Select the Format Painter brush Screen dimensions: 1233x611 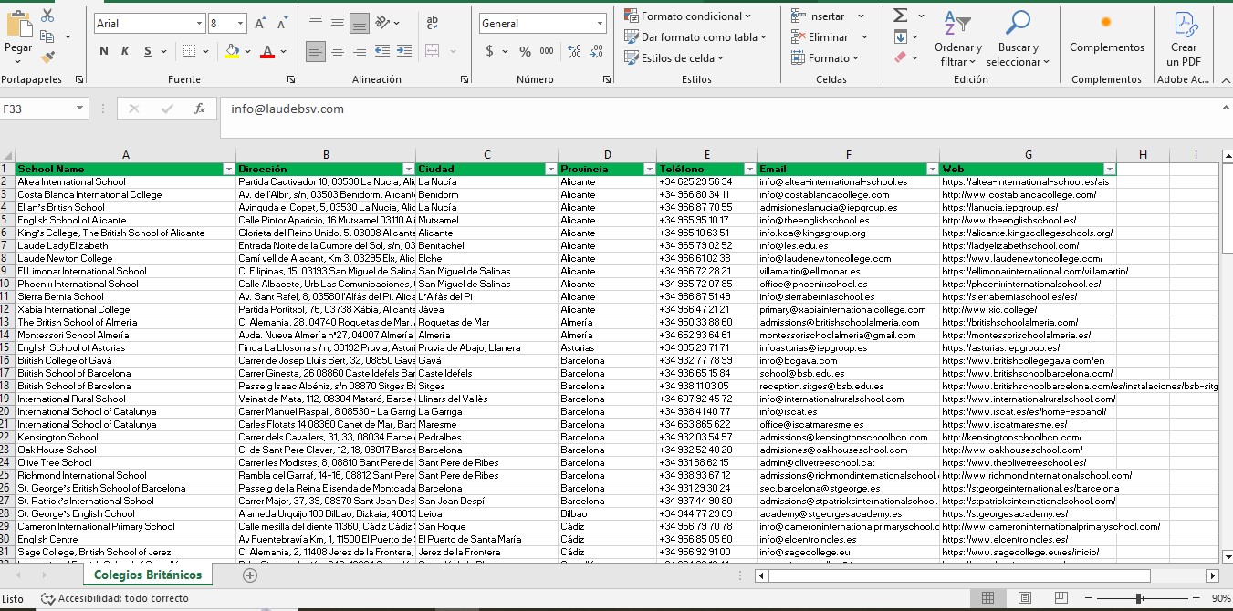tap(47, 57)
